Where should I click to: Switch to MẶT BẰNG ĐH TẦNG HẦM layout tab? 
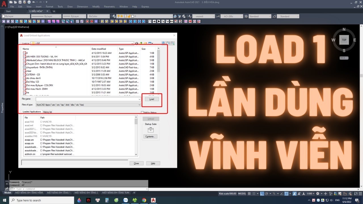coord(29,193)
